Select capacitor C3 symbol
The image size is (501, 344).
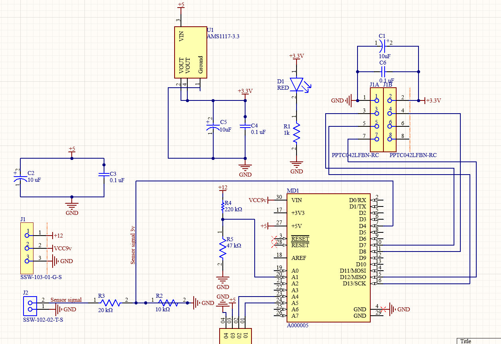tap(104, 174)
